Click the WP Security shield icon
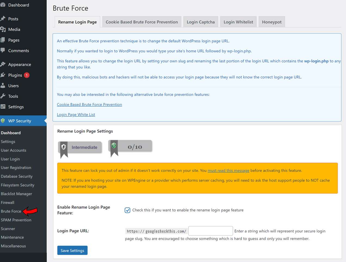Viewport: 346px width, 262px height. 3,121
